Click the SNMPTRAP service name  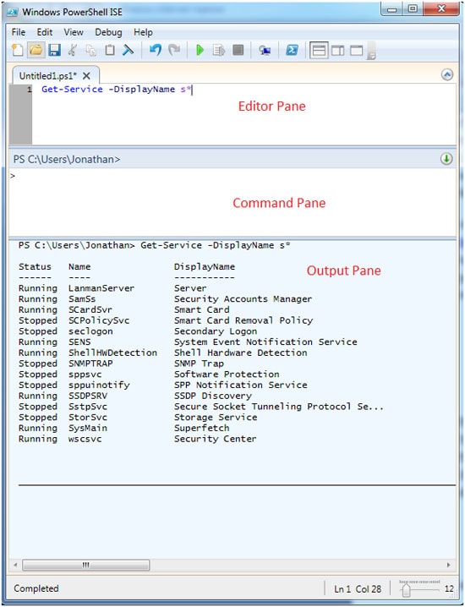[90, 364]
